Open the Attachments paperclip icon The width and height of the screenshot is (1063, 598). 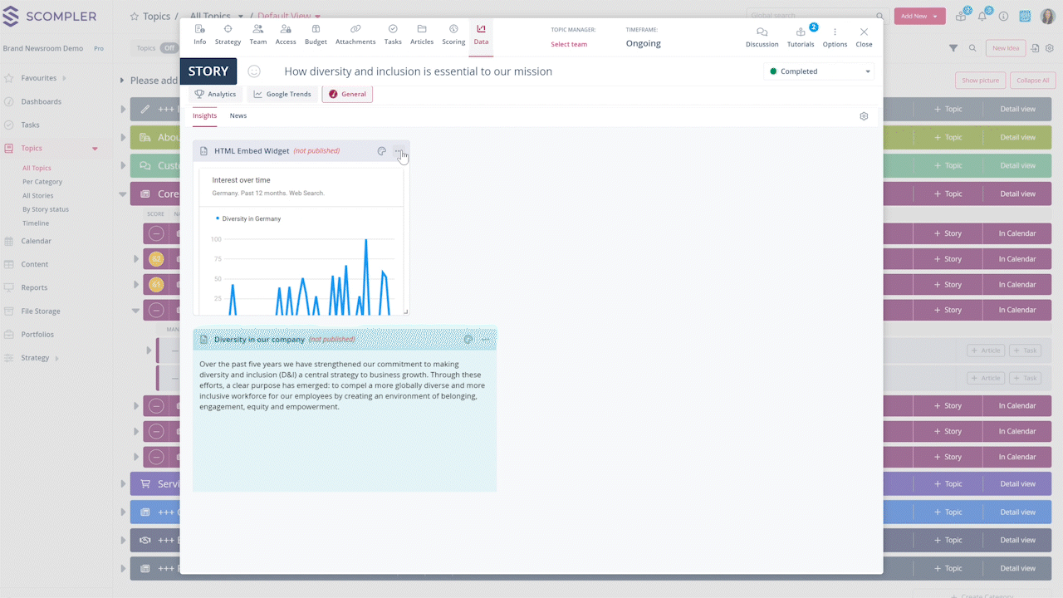click(355, 29)
